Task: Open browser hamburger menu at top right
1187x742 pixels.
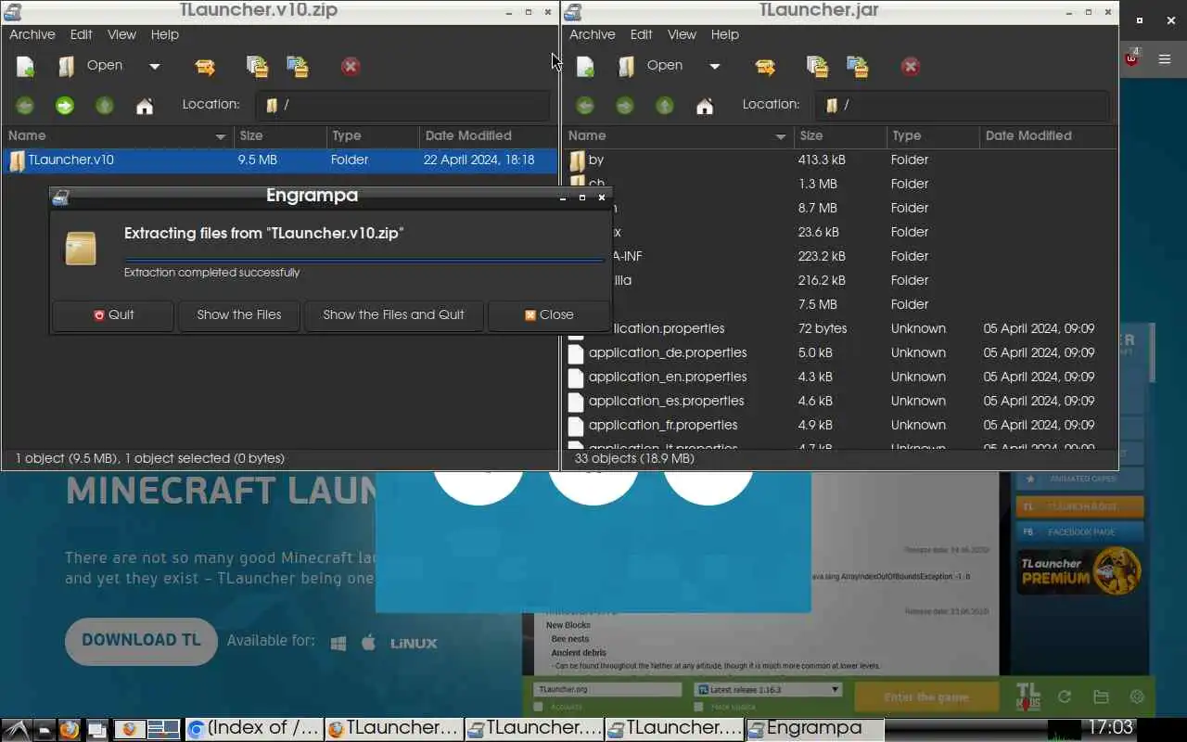Action: [1166, 59]
